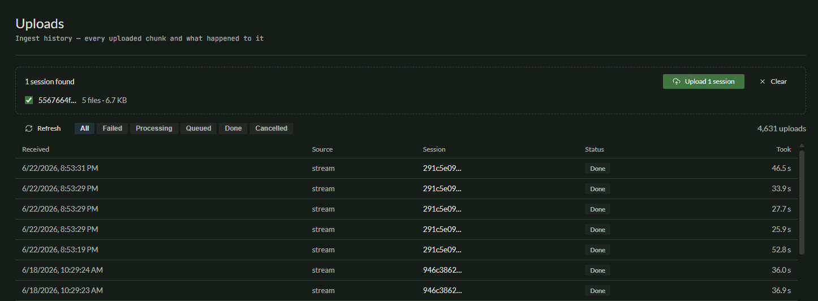Click the Done badge in the 36.9 s row

click(597, 291)
